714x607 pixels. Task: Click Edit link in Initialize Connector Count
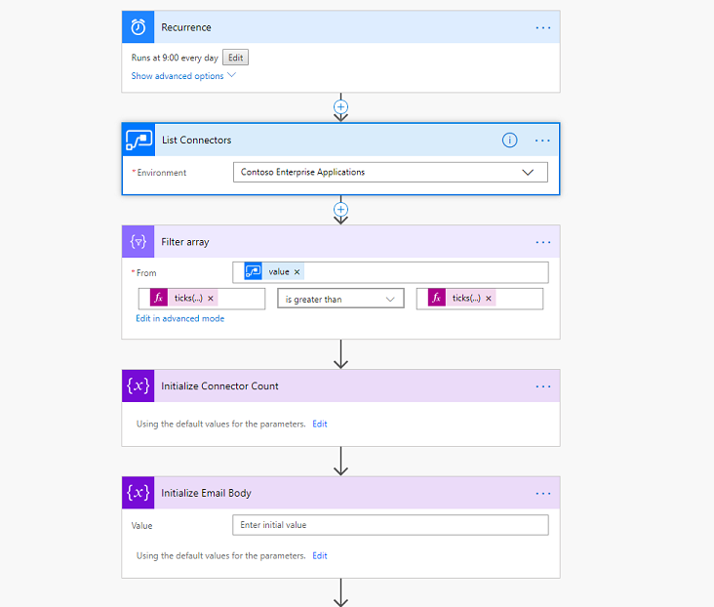[x=320, y=425]
